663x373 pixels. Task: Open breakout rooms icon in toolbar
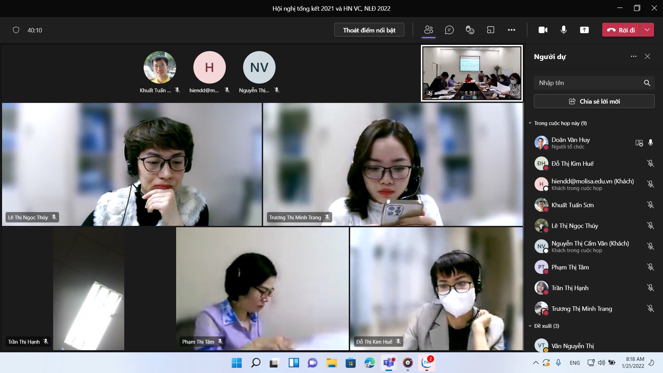[491, 30]
